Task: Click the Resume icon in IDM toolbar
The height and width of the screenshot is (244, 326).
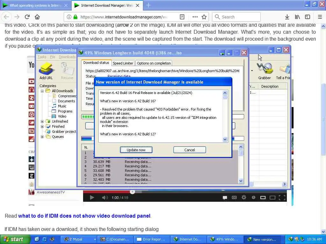Action: click(67, 71)
